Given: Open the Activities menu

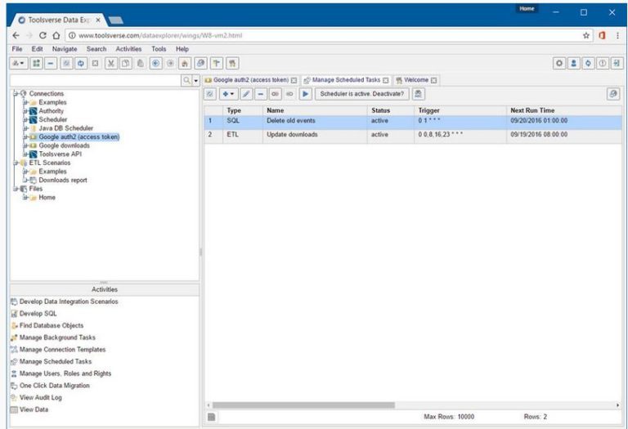Looking at the screenshot, I should 128,49.
